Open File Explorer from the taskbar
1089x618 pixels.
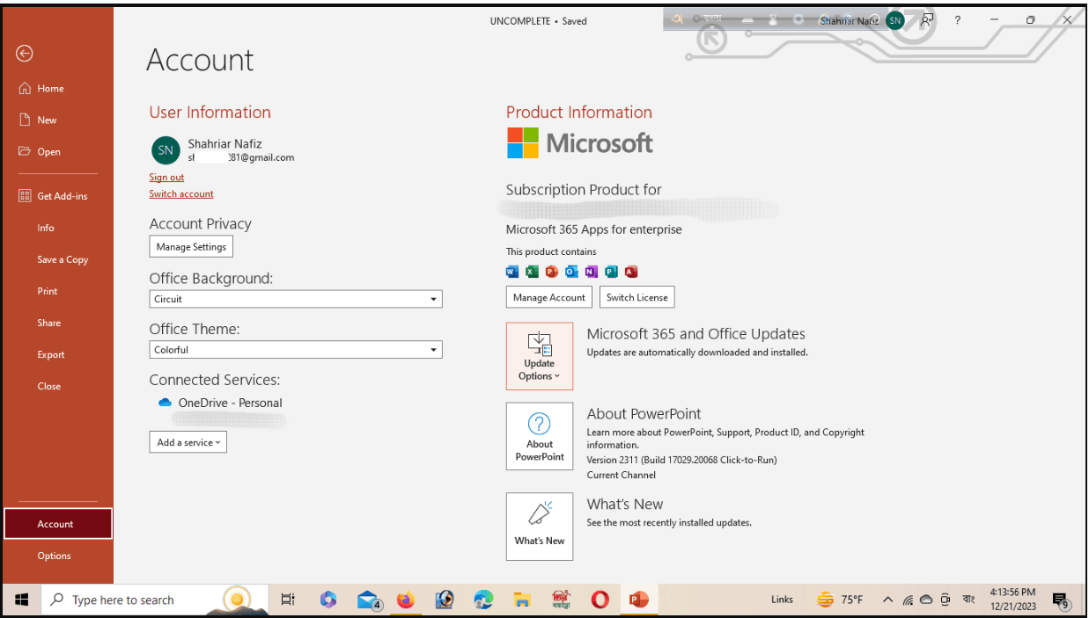pos(523,600)
